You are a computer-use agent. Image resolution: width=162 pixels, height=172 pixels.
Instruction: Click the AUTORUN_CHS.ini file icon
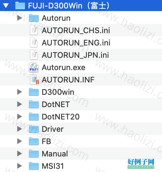34,30
